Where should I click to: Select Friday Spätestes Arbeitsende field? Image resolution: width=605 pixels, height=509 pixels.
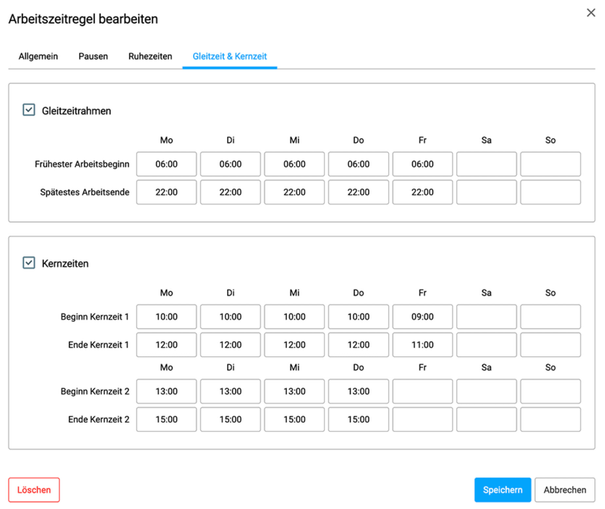pos(422,192)
